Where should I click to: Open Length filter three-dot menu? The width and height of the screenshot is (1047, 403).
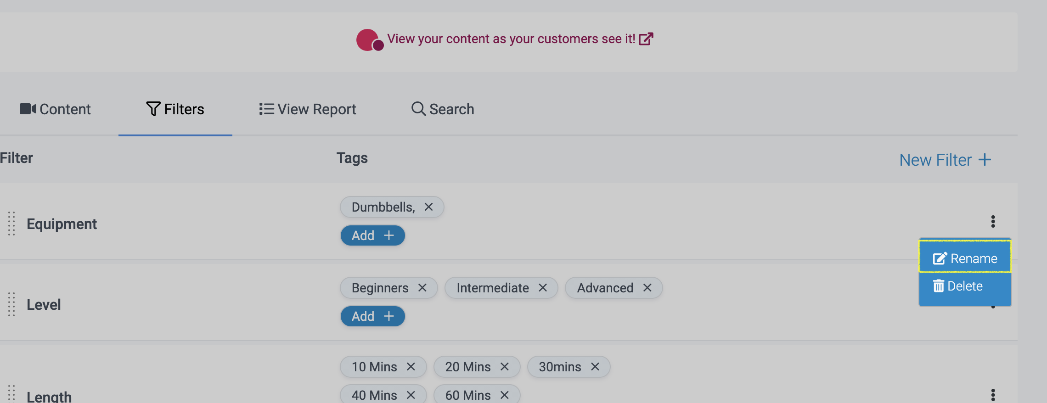click(x=993, y=395)
